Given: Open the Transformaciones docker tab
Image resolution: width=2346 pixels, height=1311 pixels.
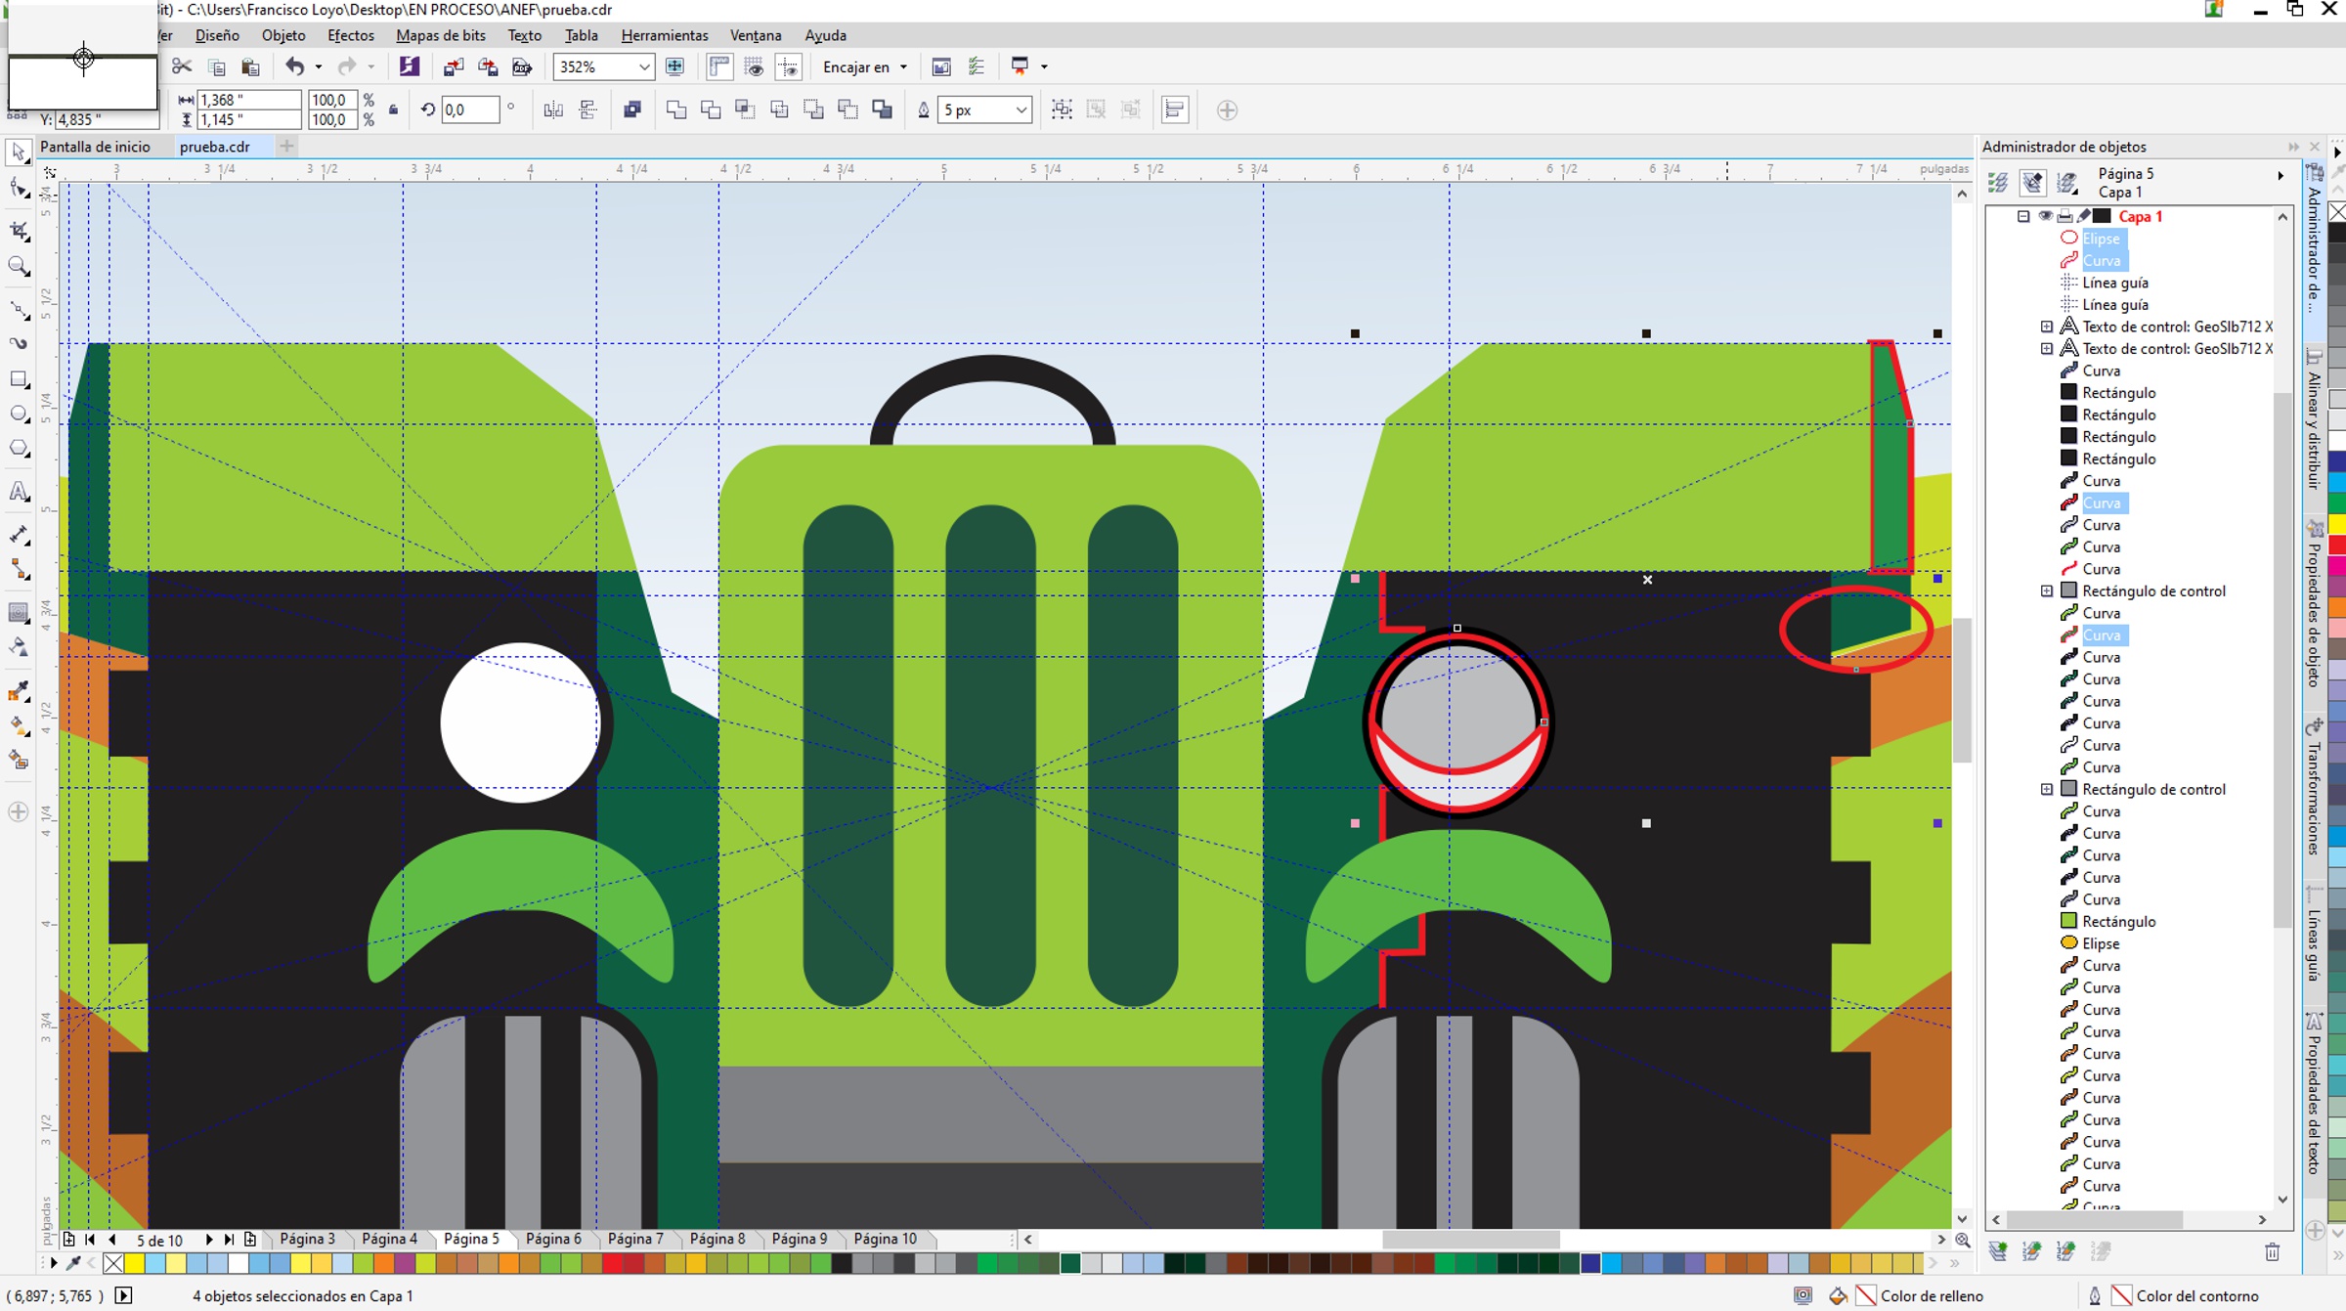Looking at the screenshot, I should pyautogui.click(x=2315, y=787).
